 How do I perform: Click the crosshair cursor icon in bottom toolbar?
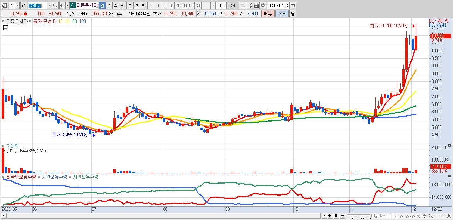(395, 216)
